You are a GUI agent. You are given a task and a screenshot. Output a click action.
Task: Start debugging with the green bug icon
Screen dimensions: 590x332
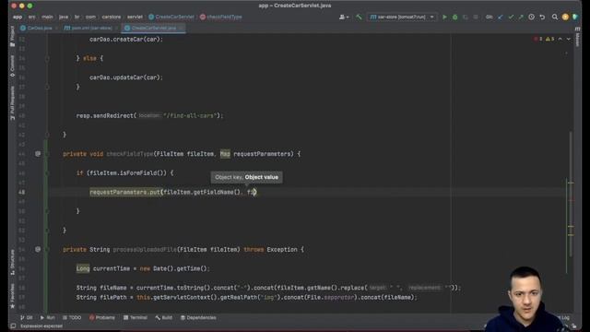click(x=454, y=17)
